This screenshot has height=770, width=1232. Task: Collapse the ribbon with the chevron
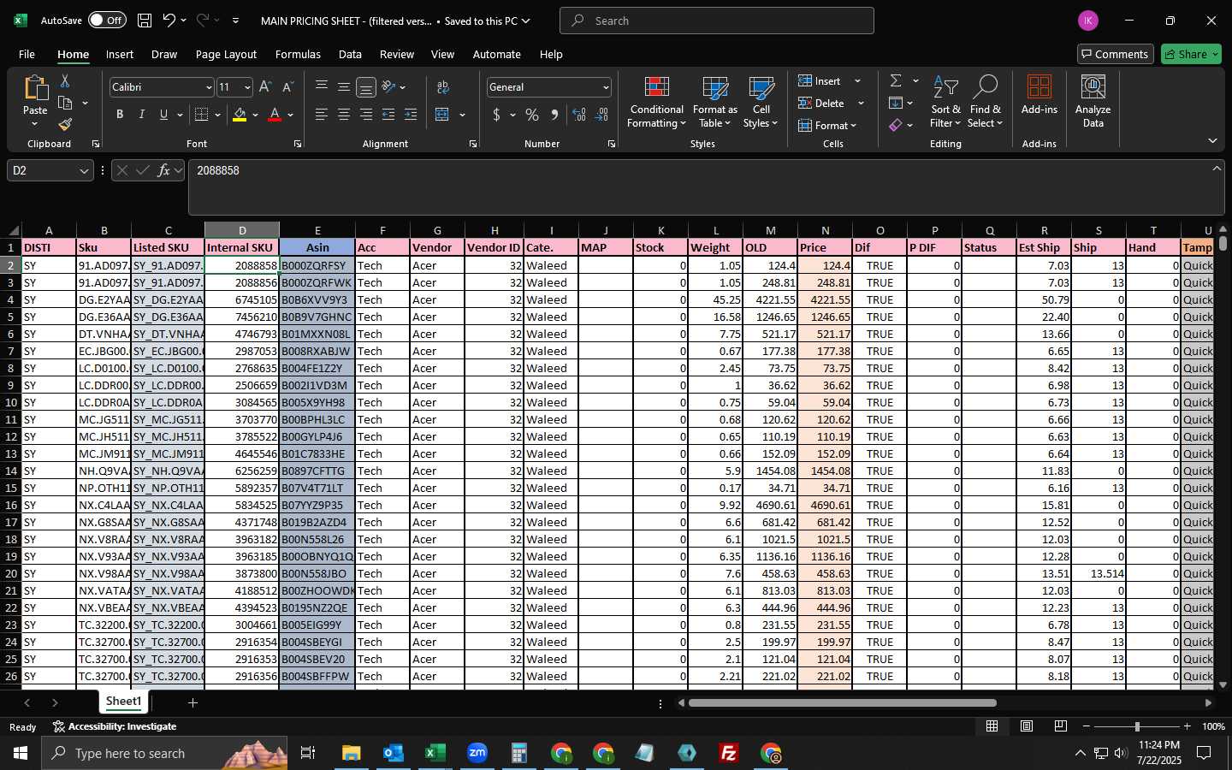click(x=1212, y=140)
